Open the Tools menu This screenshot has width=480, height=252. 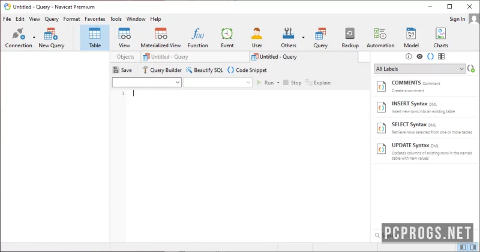[x=116, y=19]
